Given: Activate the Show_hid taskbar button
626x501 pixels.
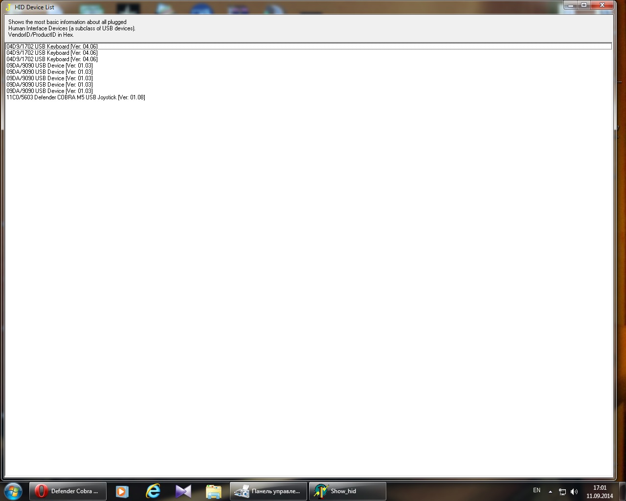Looking at the screenshot, I should click(348, 491).
